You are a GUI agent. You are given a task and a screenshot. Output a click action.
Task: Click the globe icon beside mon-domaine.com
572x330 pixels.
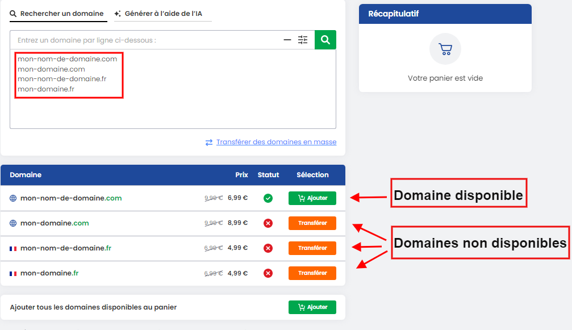click(12, 223)
